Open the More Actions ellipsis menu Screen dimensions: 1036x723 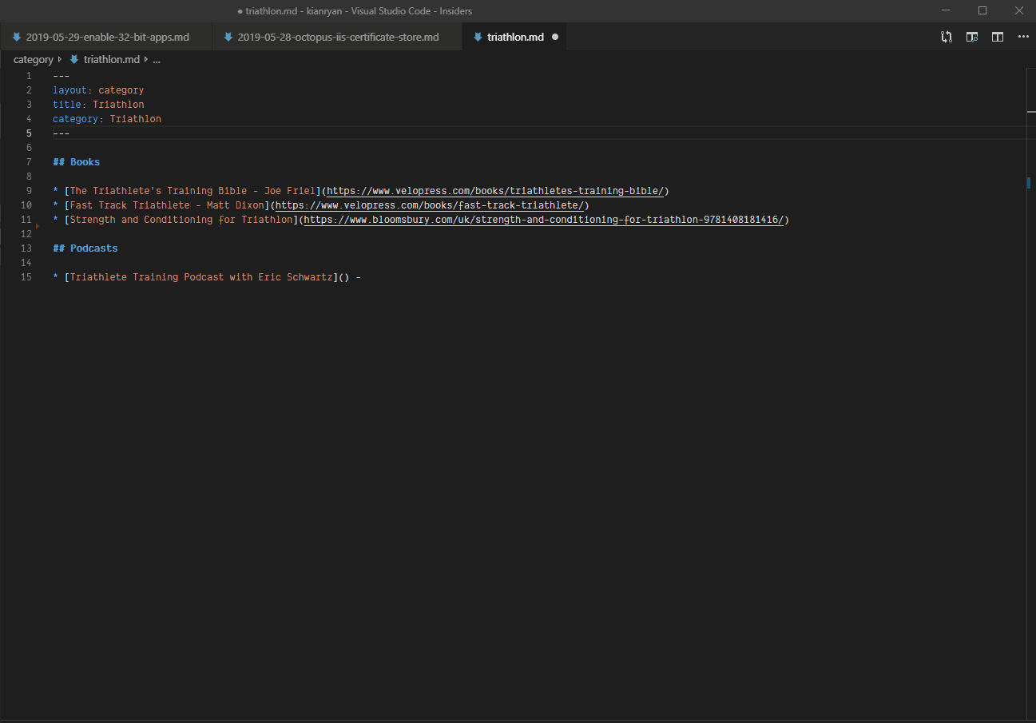pyautogui.click(x=1023, y=37)
